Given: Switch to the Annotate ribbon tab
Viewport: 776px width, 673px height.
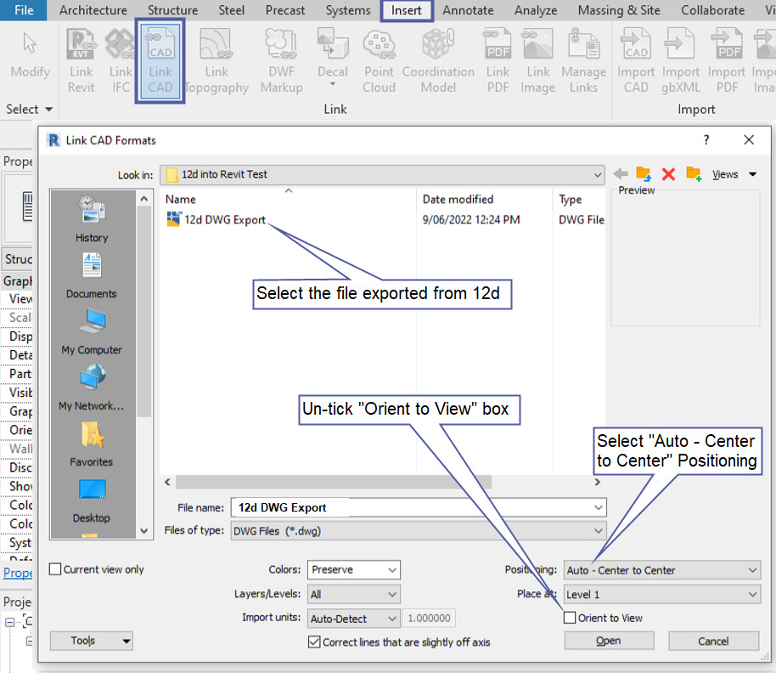Looking at the screenshot, I should tap(468, 10).
